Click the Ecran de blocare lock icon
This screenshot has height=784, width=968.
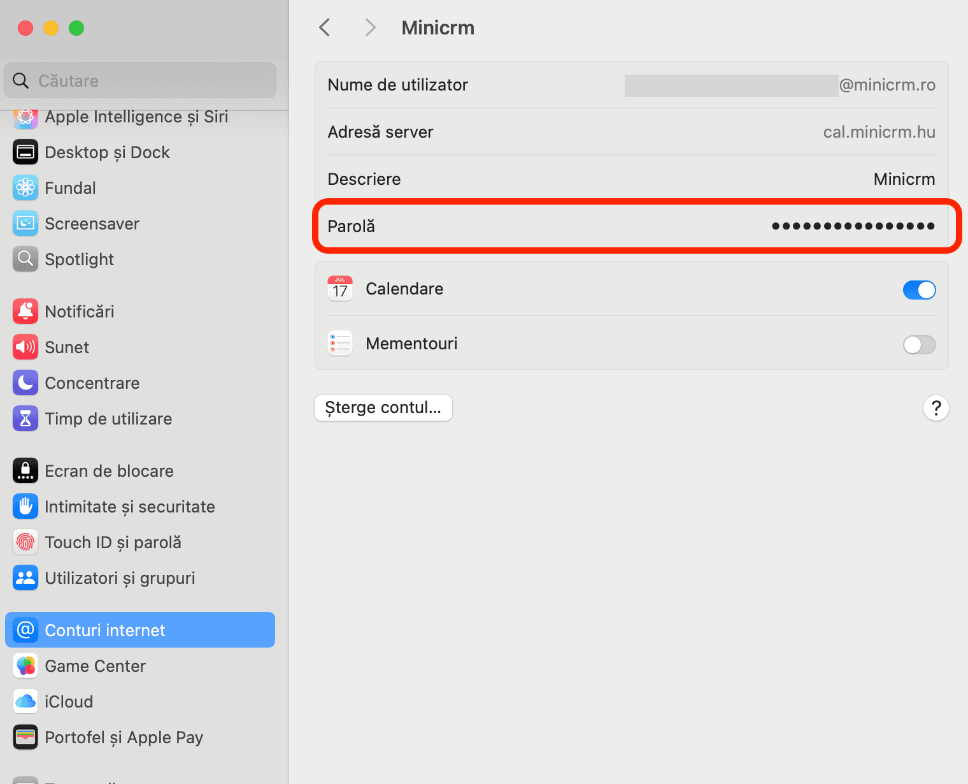pos(25,471)
